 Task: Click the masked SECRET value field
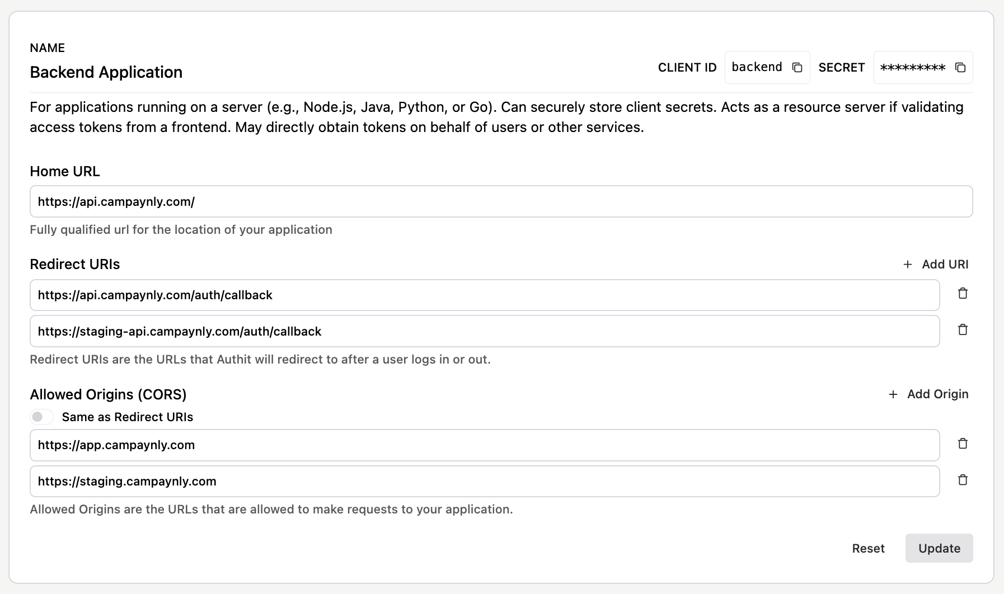(912, 67)
